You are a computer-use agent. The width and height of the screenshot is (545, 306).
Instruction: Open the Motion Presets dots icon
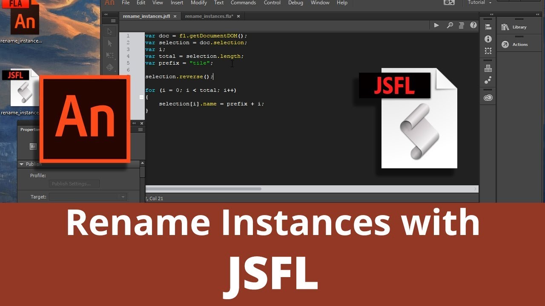tap(488, 80)
